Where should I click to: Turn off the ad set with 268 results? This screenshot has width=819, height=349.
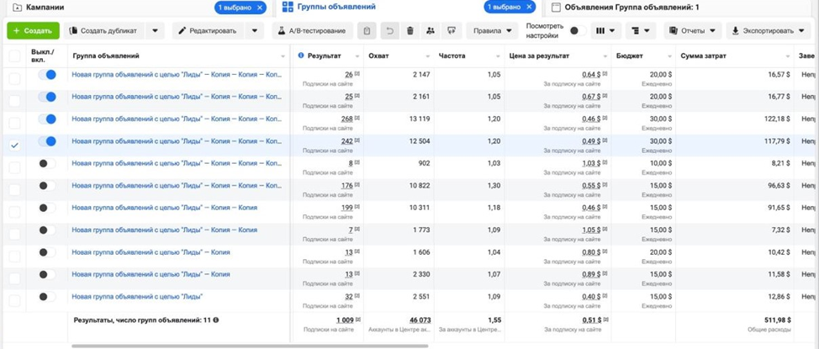(x=47, y=119)
